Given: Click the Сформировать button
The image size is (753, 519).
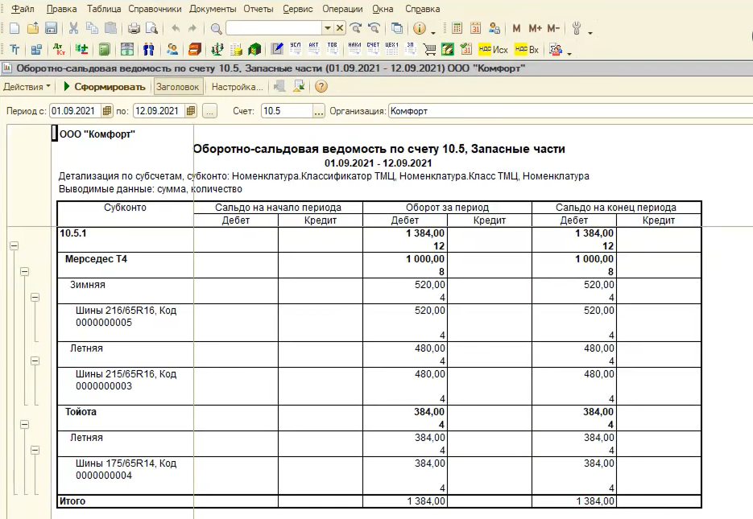Looking at the screenshot, I should 104,87.
